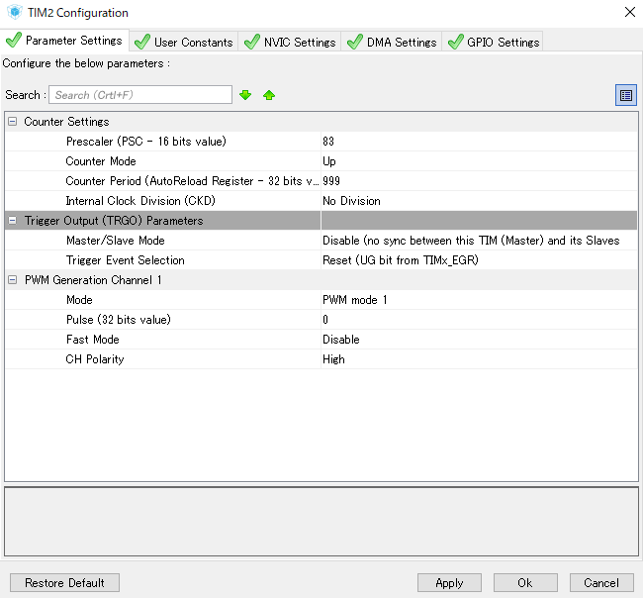643x598 pixels.
Task: Open the DMA Settings tab
Action: (x=392, y=42)
